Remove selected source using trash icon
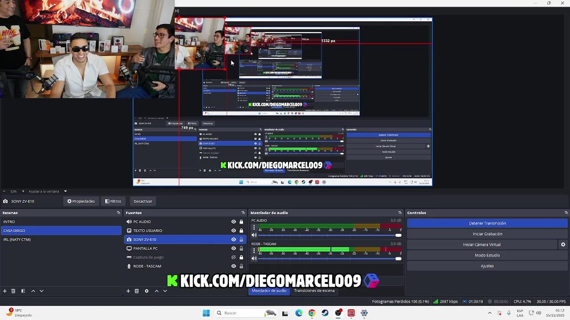The width and height of the screenshot is (570, 320). pyautogui.click(x=137, y=291)
